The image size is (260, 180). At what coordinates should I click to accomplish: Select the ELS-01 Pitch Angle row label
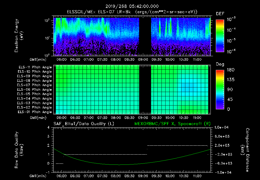34,112
